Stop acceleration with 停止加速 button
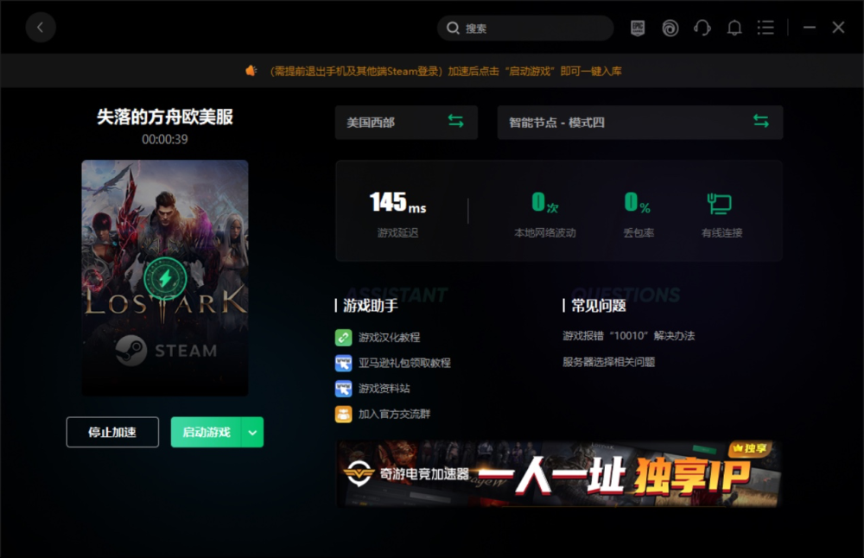This screenshot has width=864, height=558. [x=112, y=432]
